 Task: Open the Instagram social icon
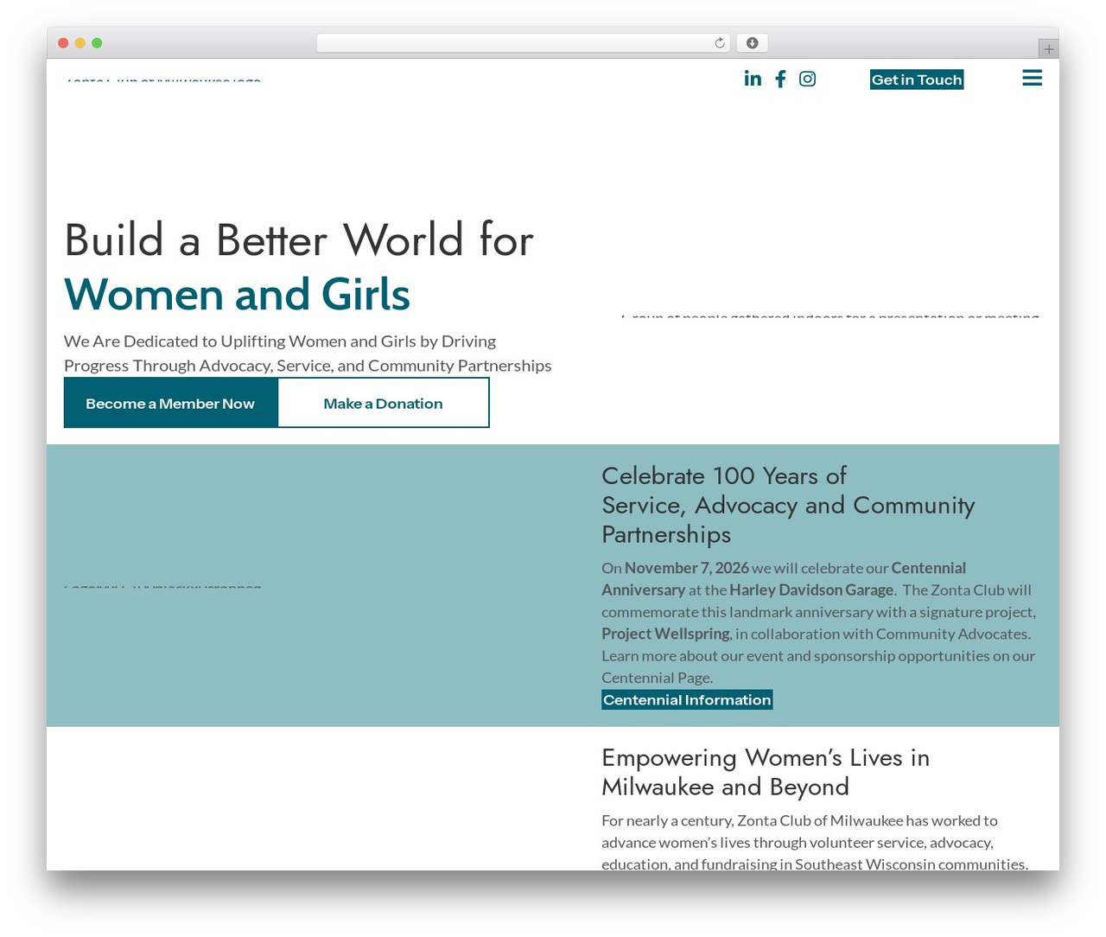(x=807, y=79)
